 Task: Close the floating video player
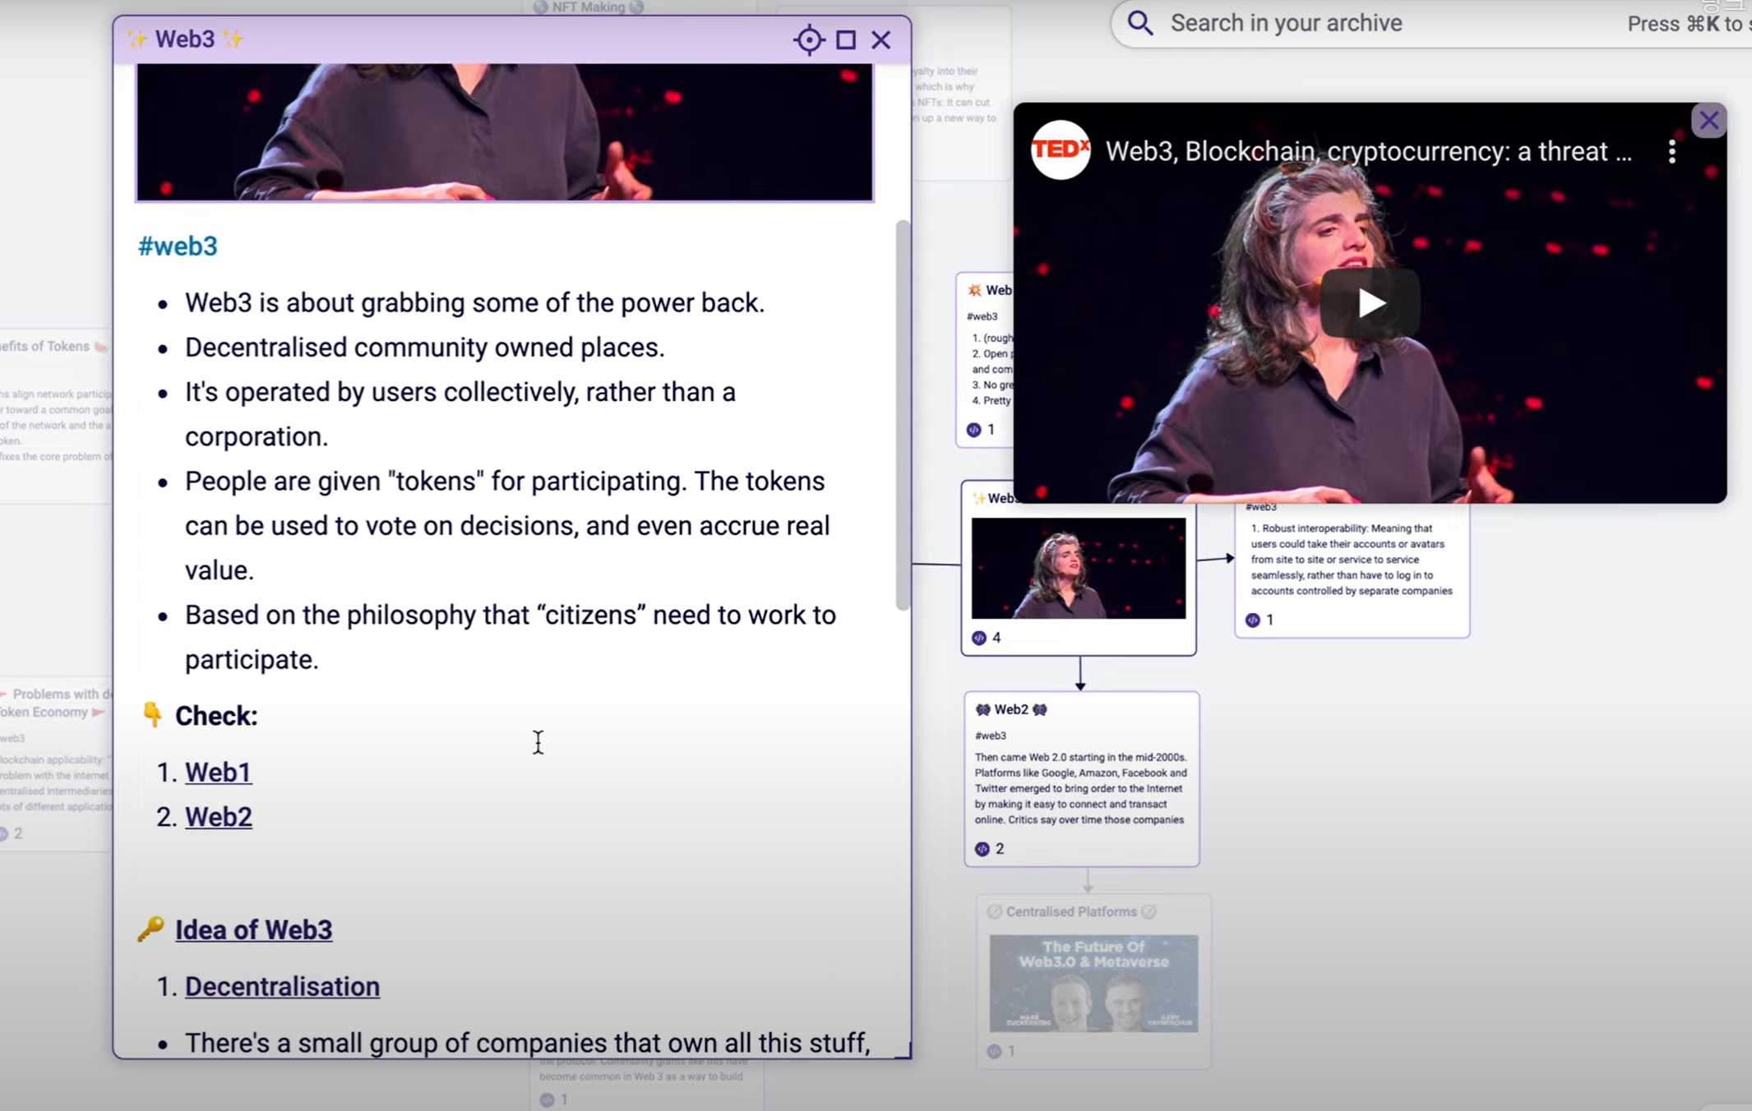1708,121
